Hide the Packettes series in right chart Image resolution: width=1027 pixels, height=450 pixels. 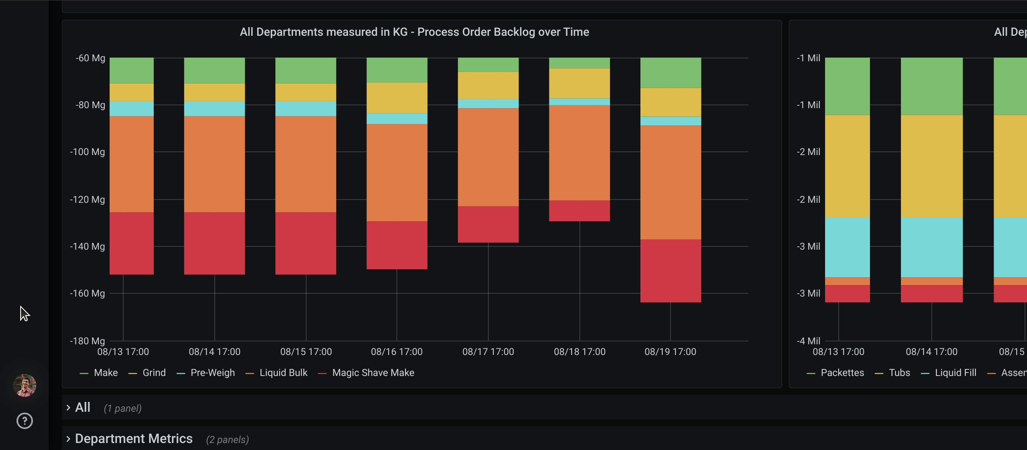coord(843,373)
